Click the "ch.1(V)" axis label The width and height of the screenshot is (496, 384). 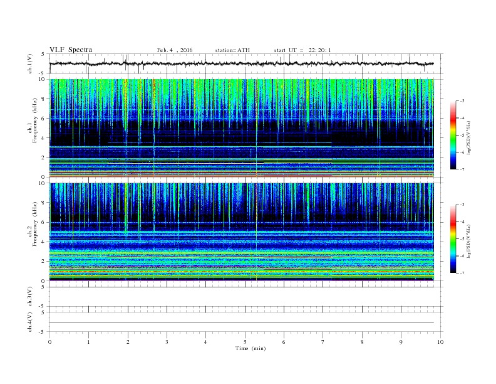click(30, 63)
